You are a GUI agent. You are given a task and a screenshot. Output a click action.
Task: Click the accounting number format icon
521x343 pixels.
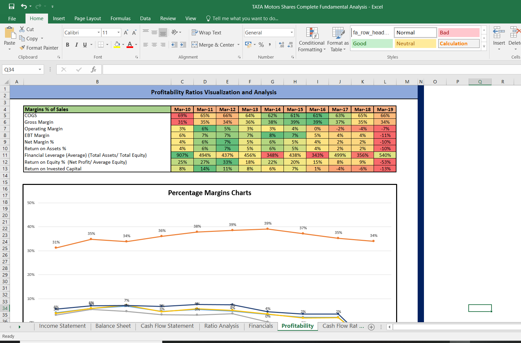coord(248,44)
